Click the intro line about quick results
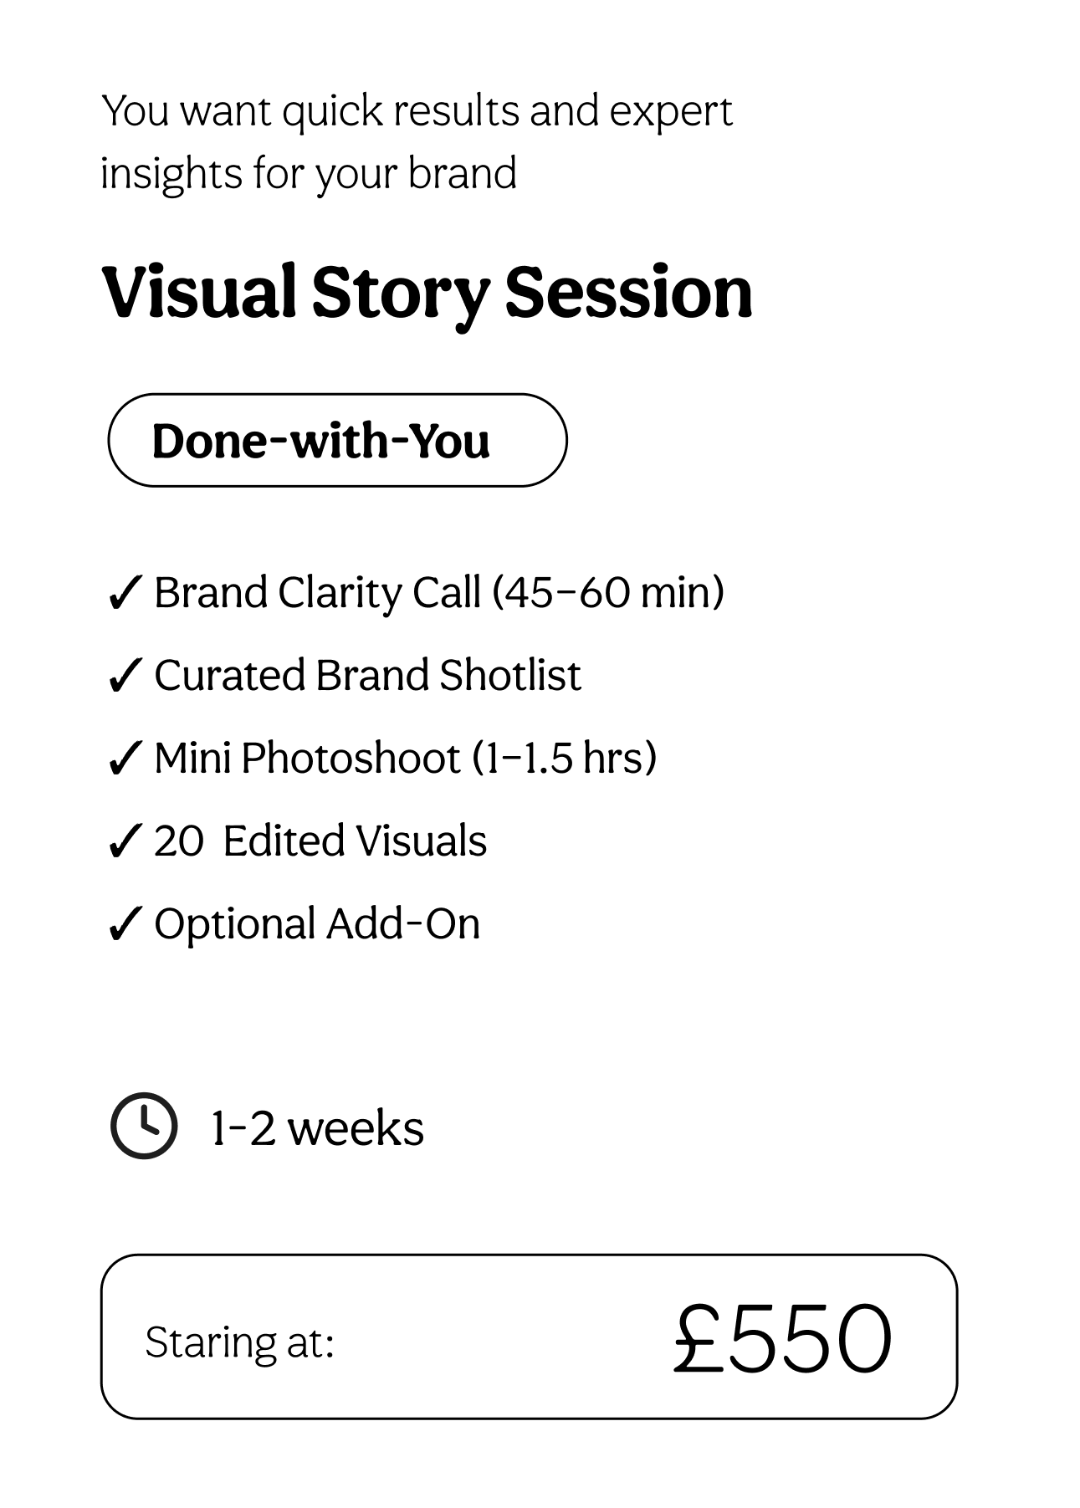Viewport: 1080px width, 1508px height. tap(417, 112)
